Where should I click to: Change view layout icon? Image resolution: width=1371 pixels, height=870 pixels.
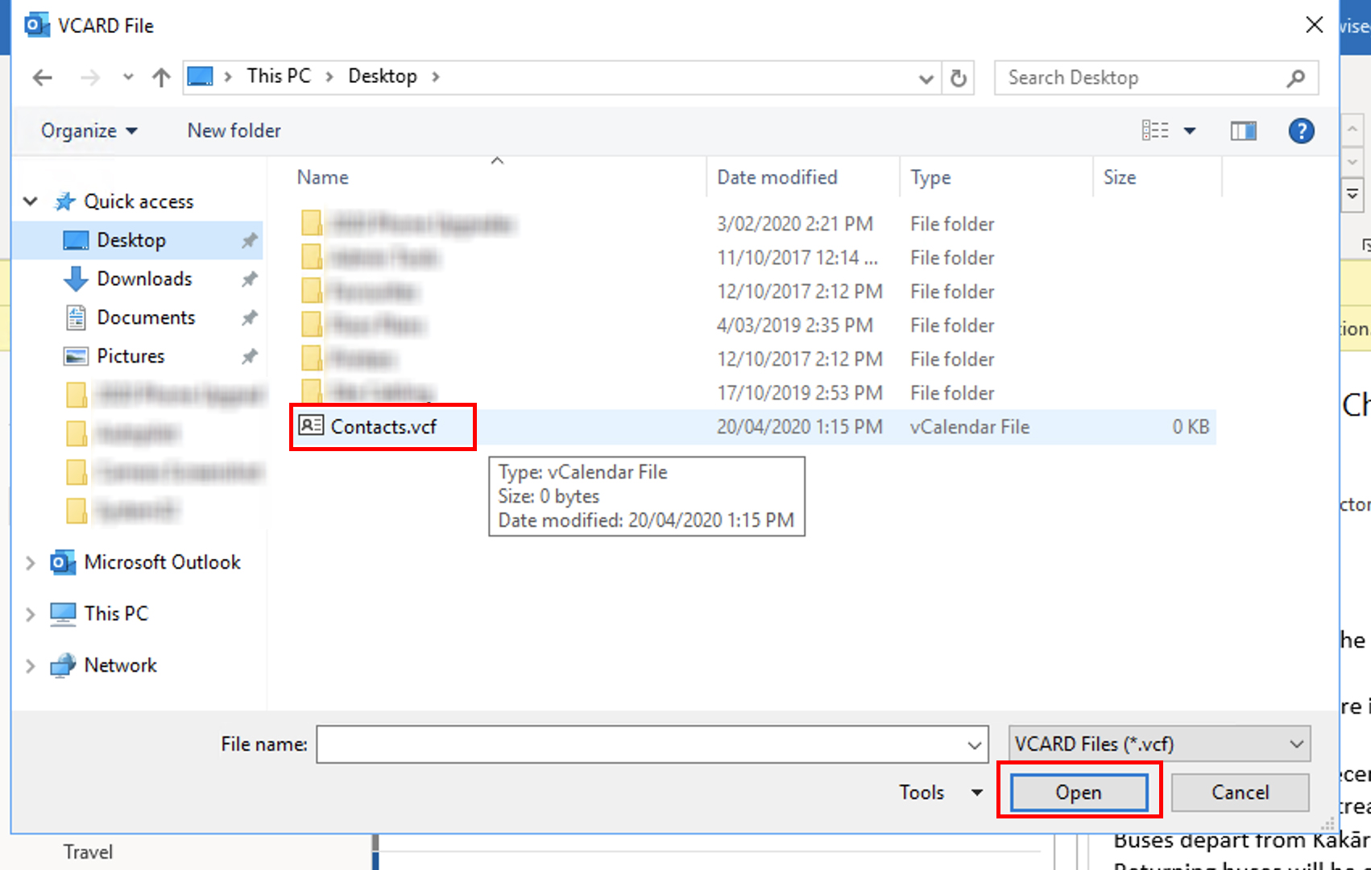click(1155, 130)
